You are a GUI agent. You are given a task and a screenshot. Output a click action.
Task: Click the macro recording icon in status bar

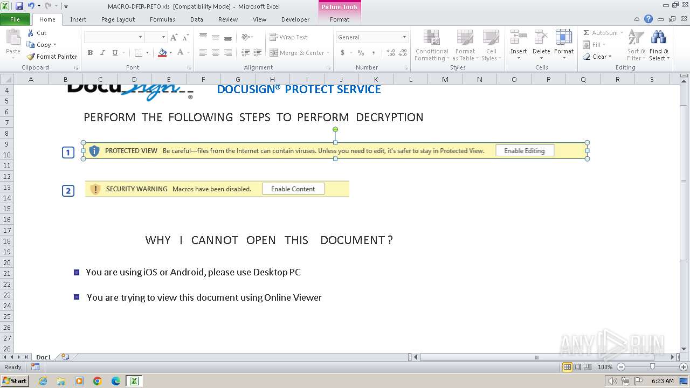(35, 367)
